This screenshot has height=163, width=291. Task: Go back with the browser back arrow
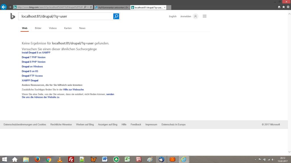(4, 7)
